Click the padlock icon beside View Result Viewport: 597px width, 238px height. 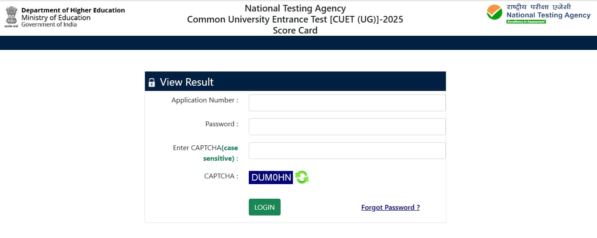(152, 83)
